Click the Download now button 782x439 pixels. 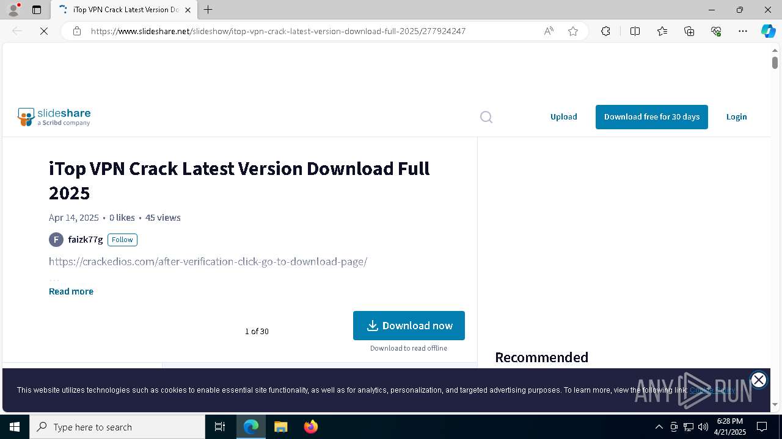(x=409, y=326)
